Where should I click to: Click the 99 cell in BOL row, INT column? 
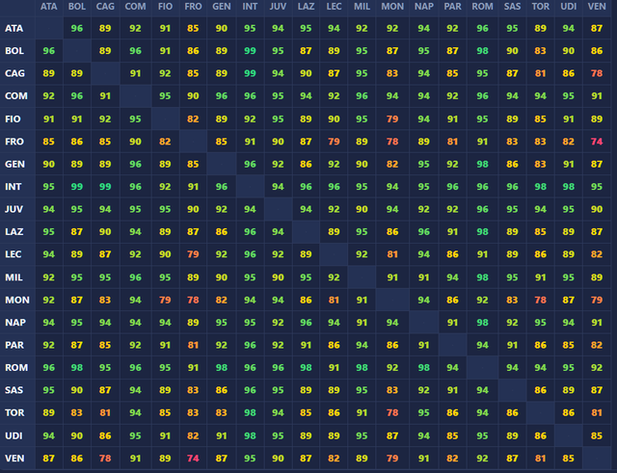click(x=250, y=51)
